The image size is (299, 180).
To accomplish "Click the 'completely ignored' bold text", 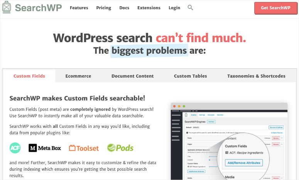I will pos(90,109).
